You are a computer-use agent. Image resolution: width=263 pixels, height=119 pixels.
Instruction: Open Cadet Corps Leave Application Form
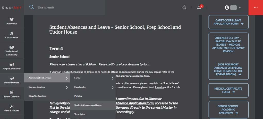(228, 22)
